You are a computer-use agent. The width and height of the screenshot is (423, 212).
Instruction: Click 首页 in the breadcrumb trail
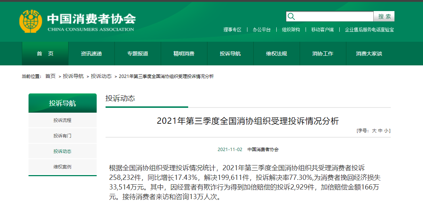(x=50, y=76)
